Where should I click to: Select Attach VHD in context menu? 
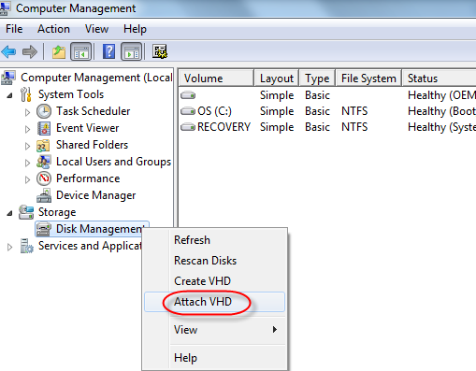[x=214, y=302]
